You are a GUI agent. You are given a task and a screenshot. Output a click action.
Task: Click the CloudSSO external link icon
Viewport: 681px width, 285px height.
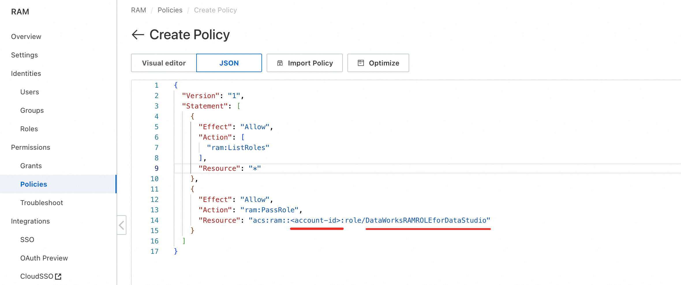point(58,276)
